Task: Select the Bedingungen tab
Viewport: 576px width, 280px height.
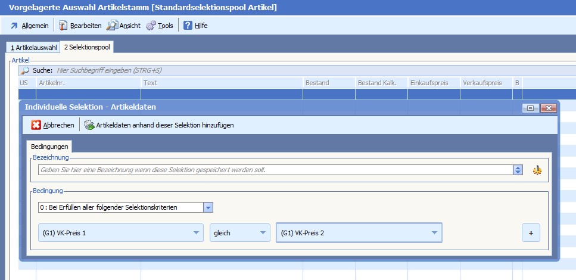Action: 49,146
